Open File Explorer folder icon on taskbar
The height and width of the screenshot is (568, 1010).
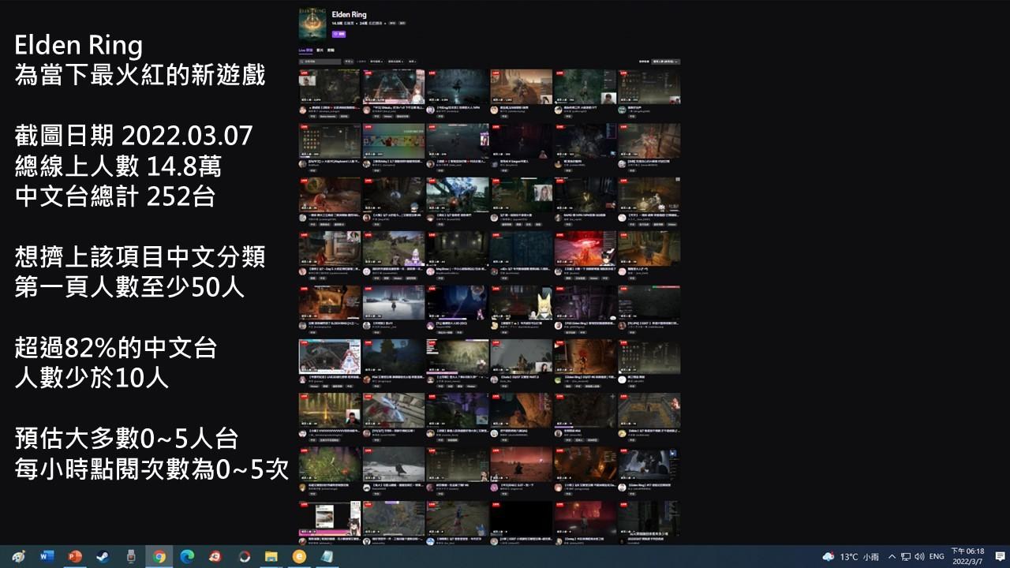[271, 557]
